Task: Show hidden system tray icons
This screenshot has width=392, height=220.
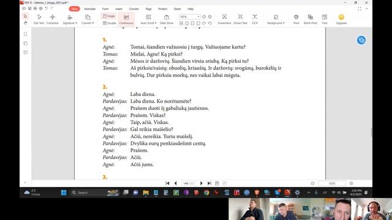Action: 309,193
